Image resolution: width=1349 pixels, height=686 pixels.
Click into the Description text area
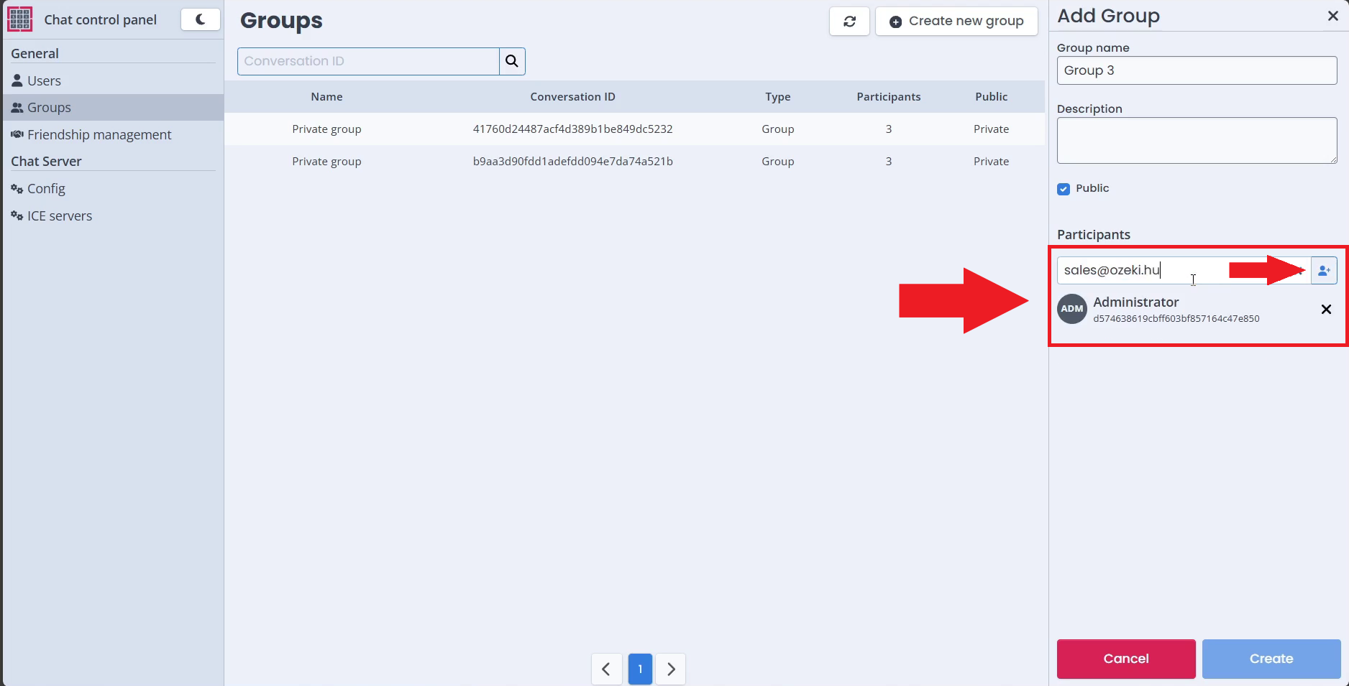click(x=1196, y=141)
